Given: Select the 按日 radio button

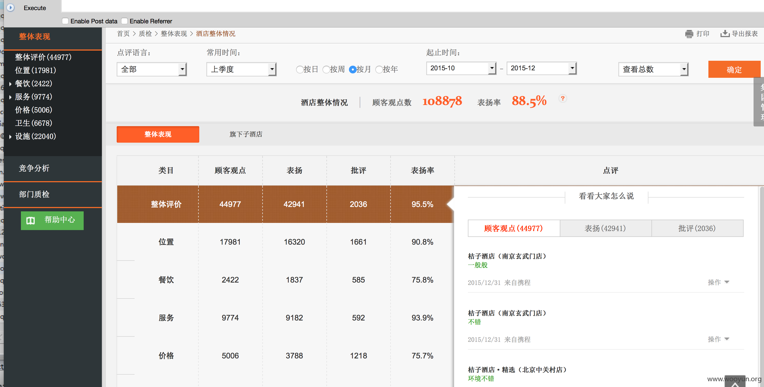Looking at the screenshot, I should (299, 70).
